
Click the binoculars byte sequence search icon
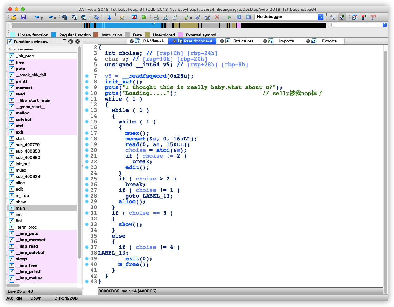[x=84, y=17]
